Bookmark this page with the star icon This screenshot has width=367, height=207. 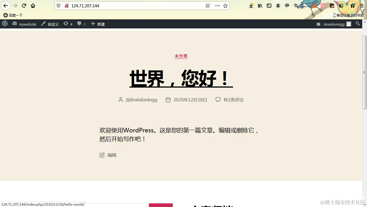click(225, 6)
